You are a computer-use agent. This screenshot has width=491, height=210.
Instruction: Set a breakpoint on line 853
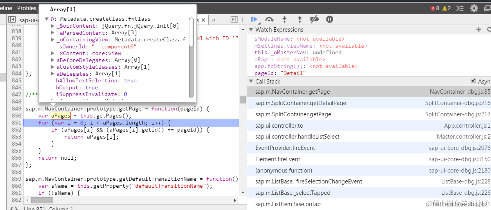[x=16, y=137]
